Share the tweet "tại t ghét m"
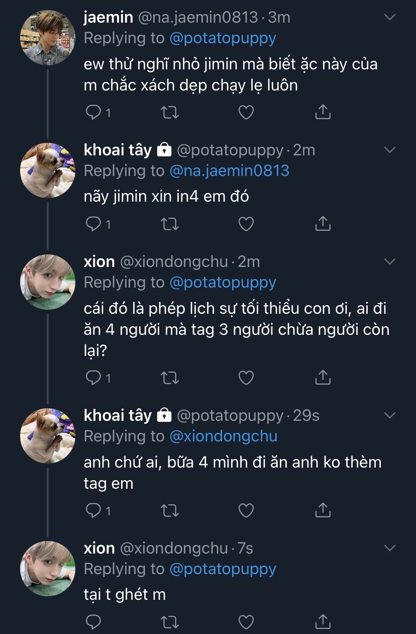This screenshot has height=634, width=416. coord(323,622)
